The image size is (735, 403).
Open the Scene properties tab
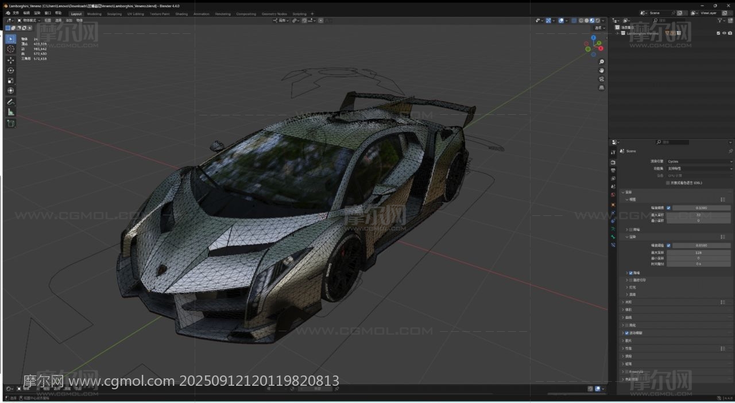613,187
